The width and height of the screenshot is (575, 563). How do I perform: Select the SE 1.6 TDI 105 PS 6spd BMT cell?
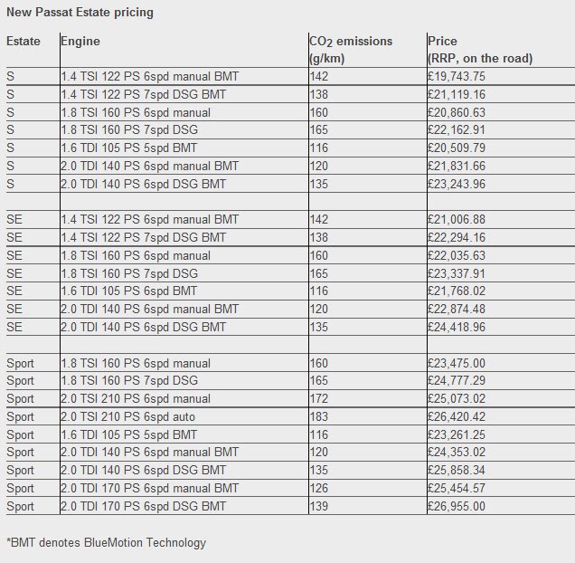pos(129,291)
